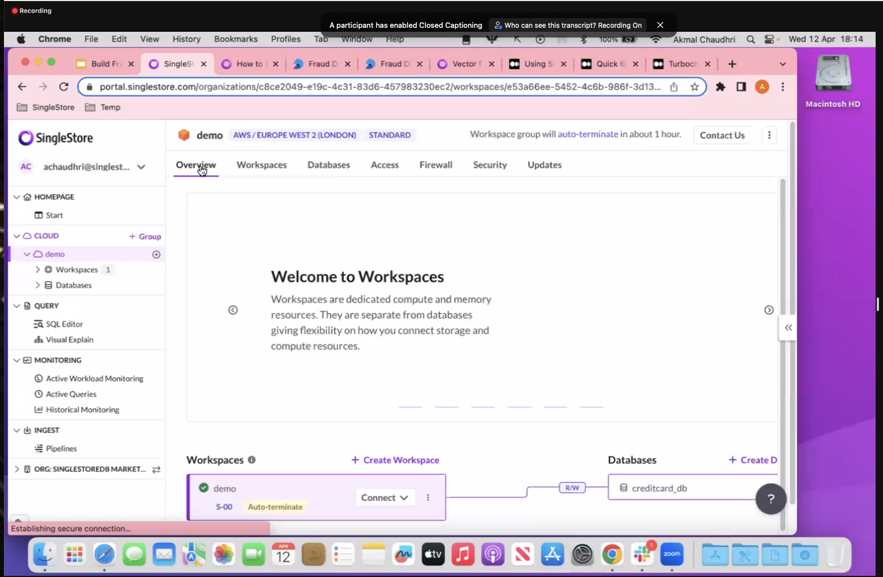Collapse the MONITORING section

coord(16,361)
